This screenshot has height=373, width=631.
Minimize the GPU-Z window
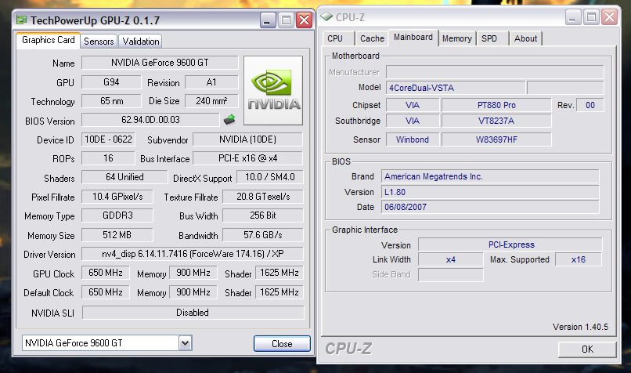pyautogui.click(x=267, y=20)
